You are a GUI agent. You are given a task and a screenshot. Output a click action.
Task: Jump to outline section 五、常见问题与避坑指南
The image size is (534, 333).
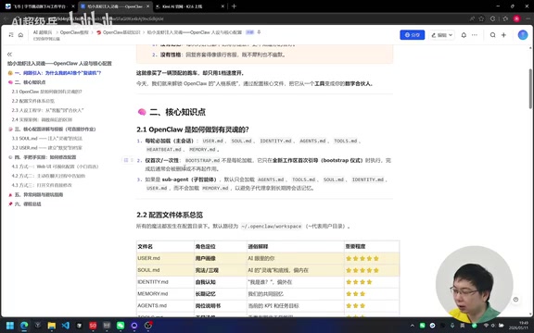(39, 194)
